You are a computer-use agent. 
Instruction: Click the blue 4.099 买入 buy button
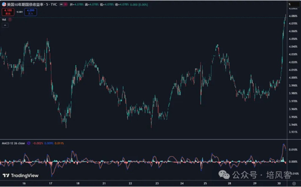click(x=31, y=12)
